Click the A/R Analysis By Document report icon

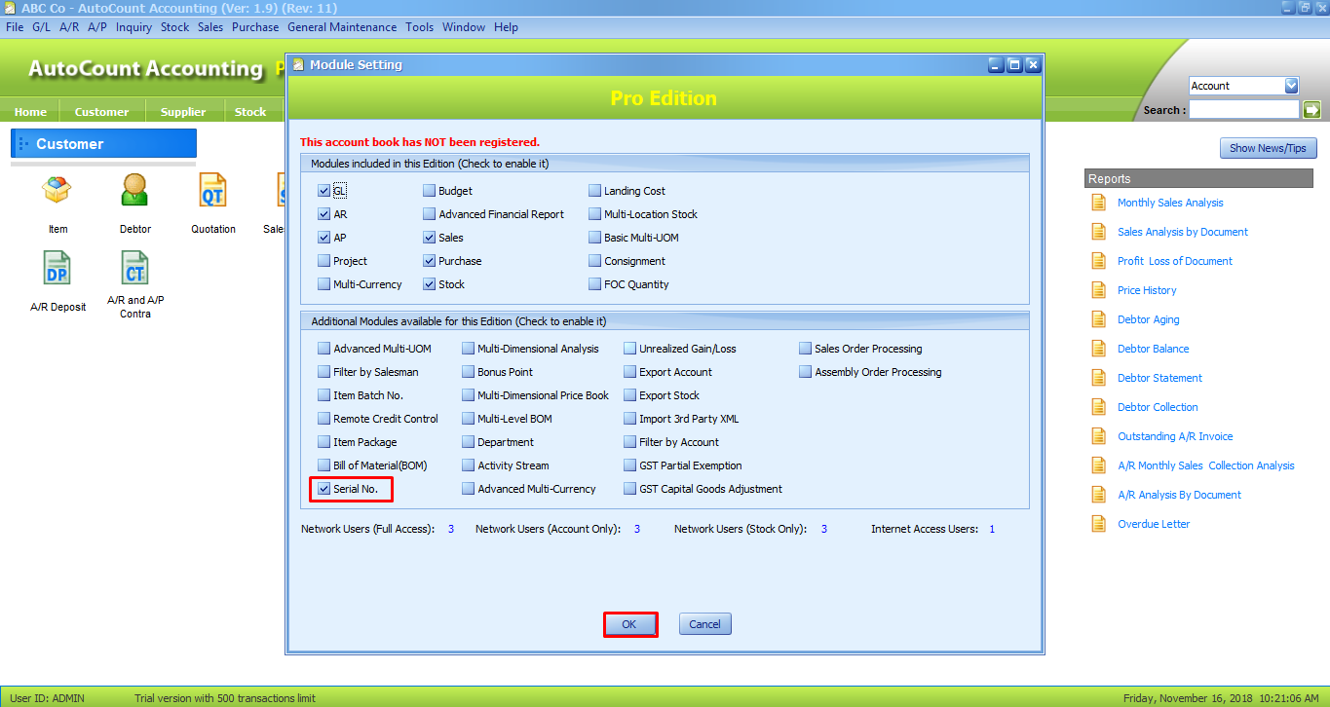[x=1099, y=495]
